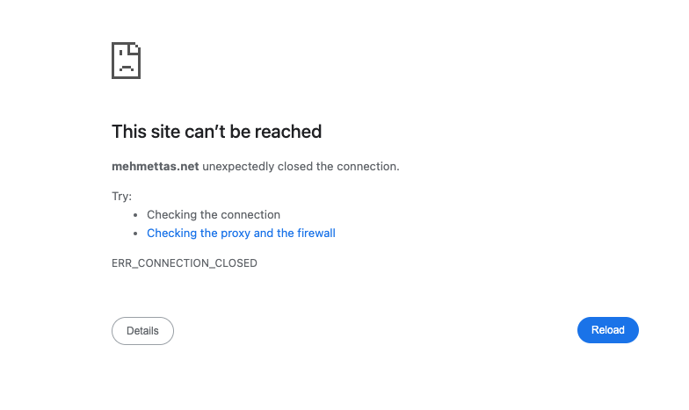This screenshot has width=689, height=410.
Task: Click the bullet before "Checking the connection"
Action: point(135,215)
